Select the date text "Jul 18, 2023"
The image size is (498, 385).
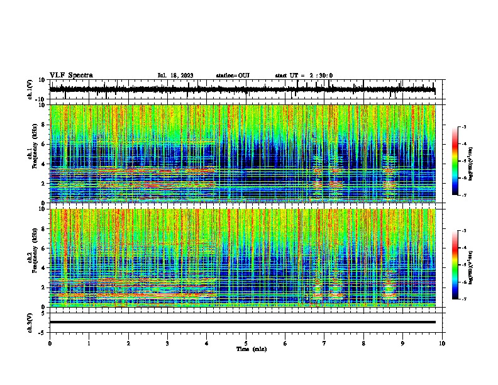[x=175, y=75]
